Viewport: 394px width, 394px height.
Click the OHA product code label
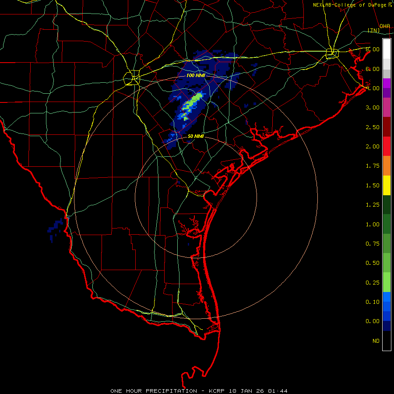tap(385, 26)
